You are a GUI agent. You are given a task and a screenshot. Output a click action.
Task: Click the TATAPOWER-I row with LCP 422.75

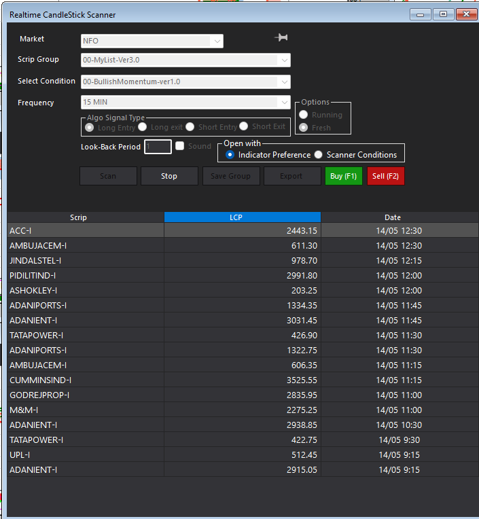(x=243, y=440)
